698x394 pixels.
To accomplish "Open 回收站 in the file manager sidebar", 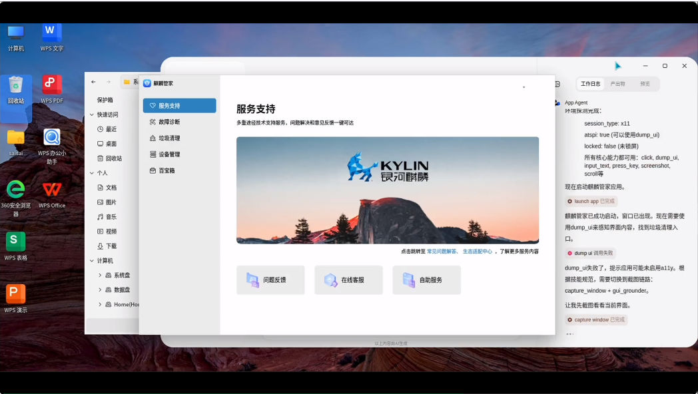I will click(x=109, y=158).
